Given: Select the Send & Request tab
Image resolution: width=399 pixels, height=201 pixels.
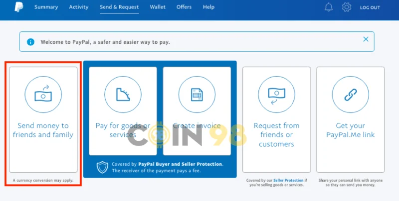Looking at the screenshot, I should [x=119, y=7].
